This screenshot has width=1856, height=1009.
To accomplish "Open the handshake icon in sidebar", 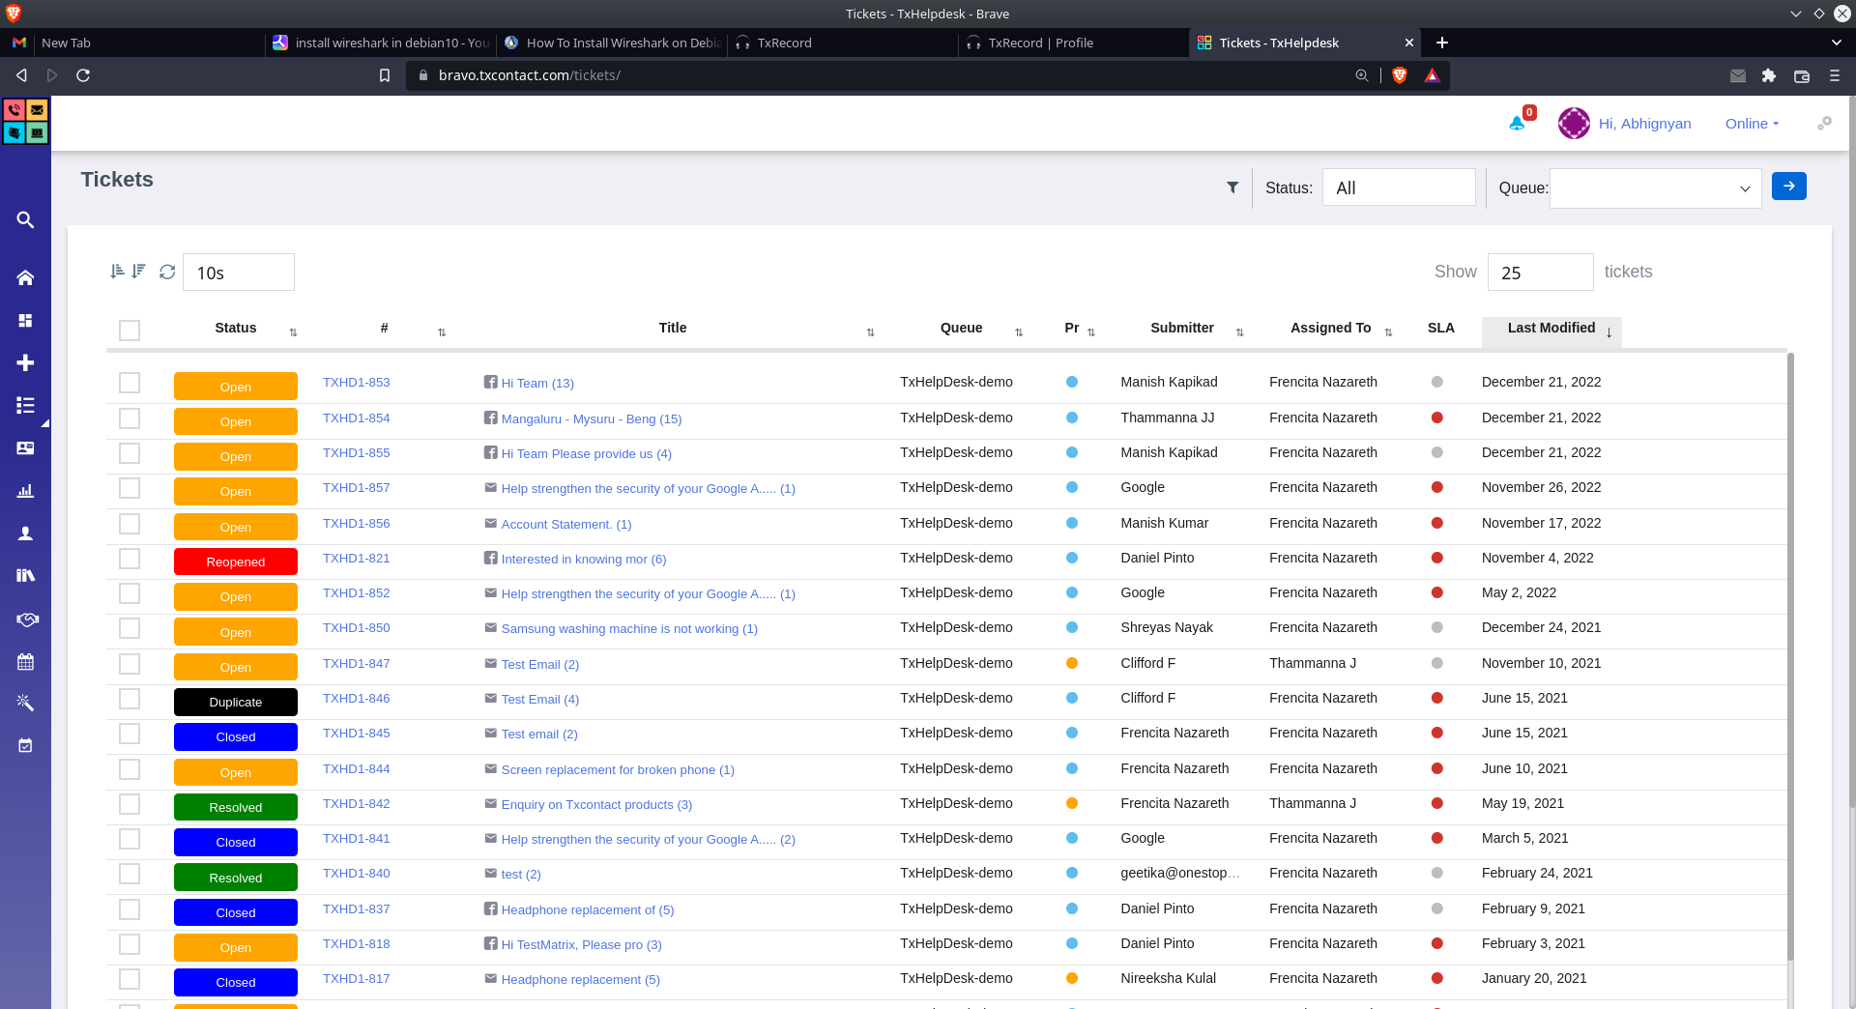I will (27, 620).
